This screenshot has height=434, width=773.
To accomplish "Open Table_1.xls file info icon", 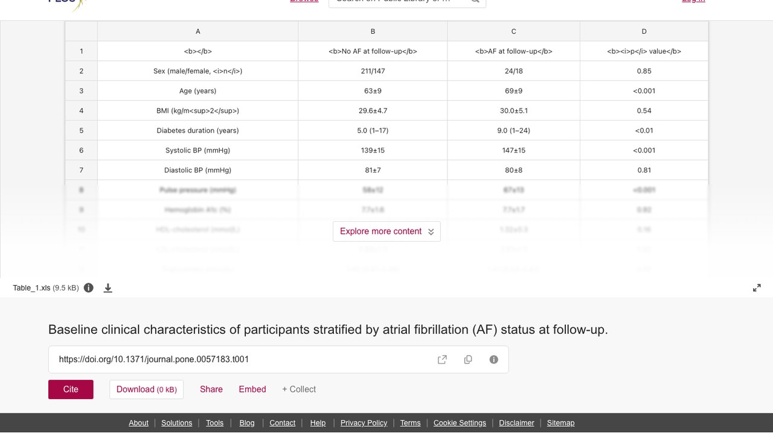I will (89, 288).
